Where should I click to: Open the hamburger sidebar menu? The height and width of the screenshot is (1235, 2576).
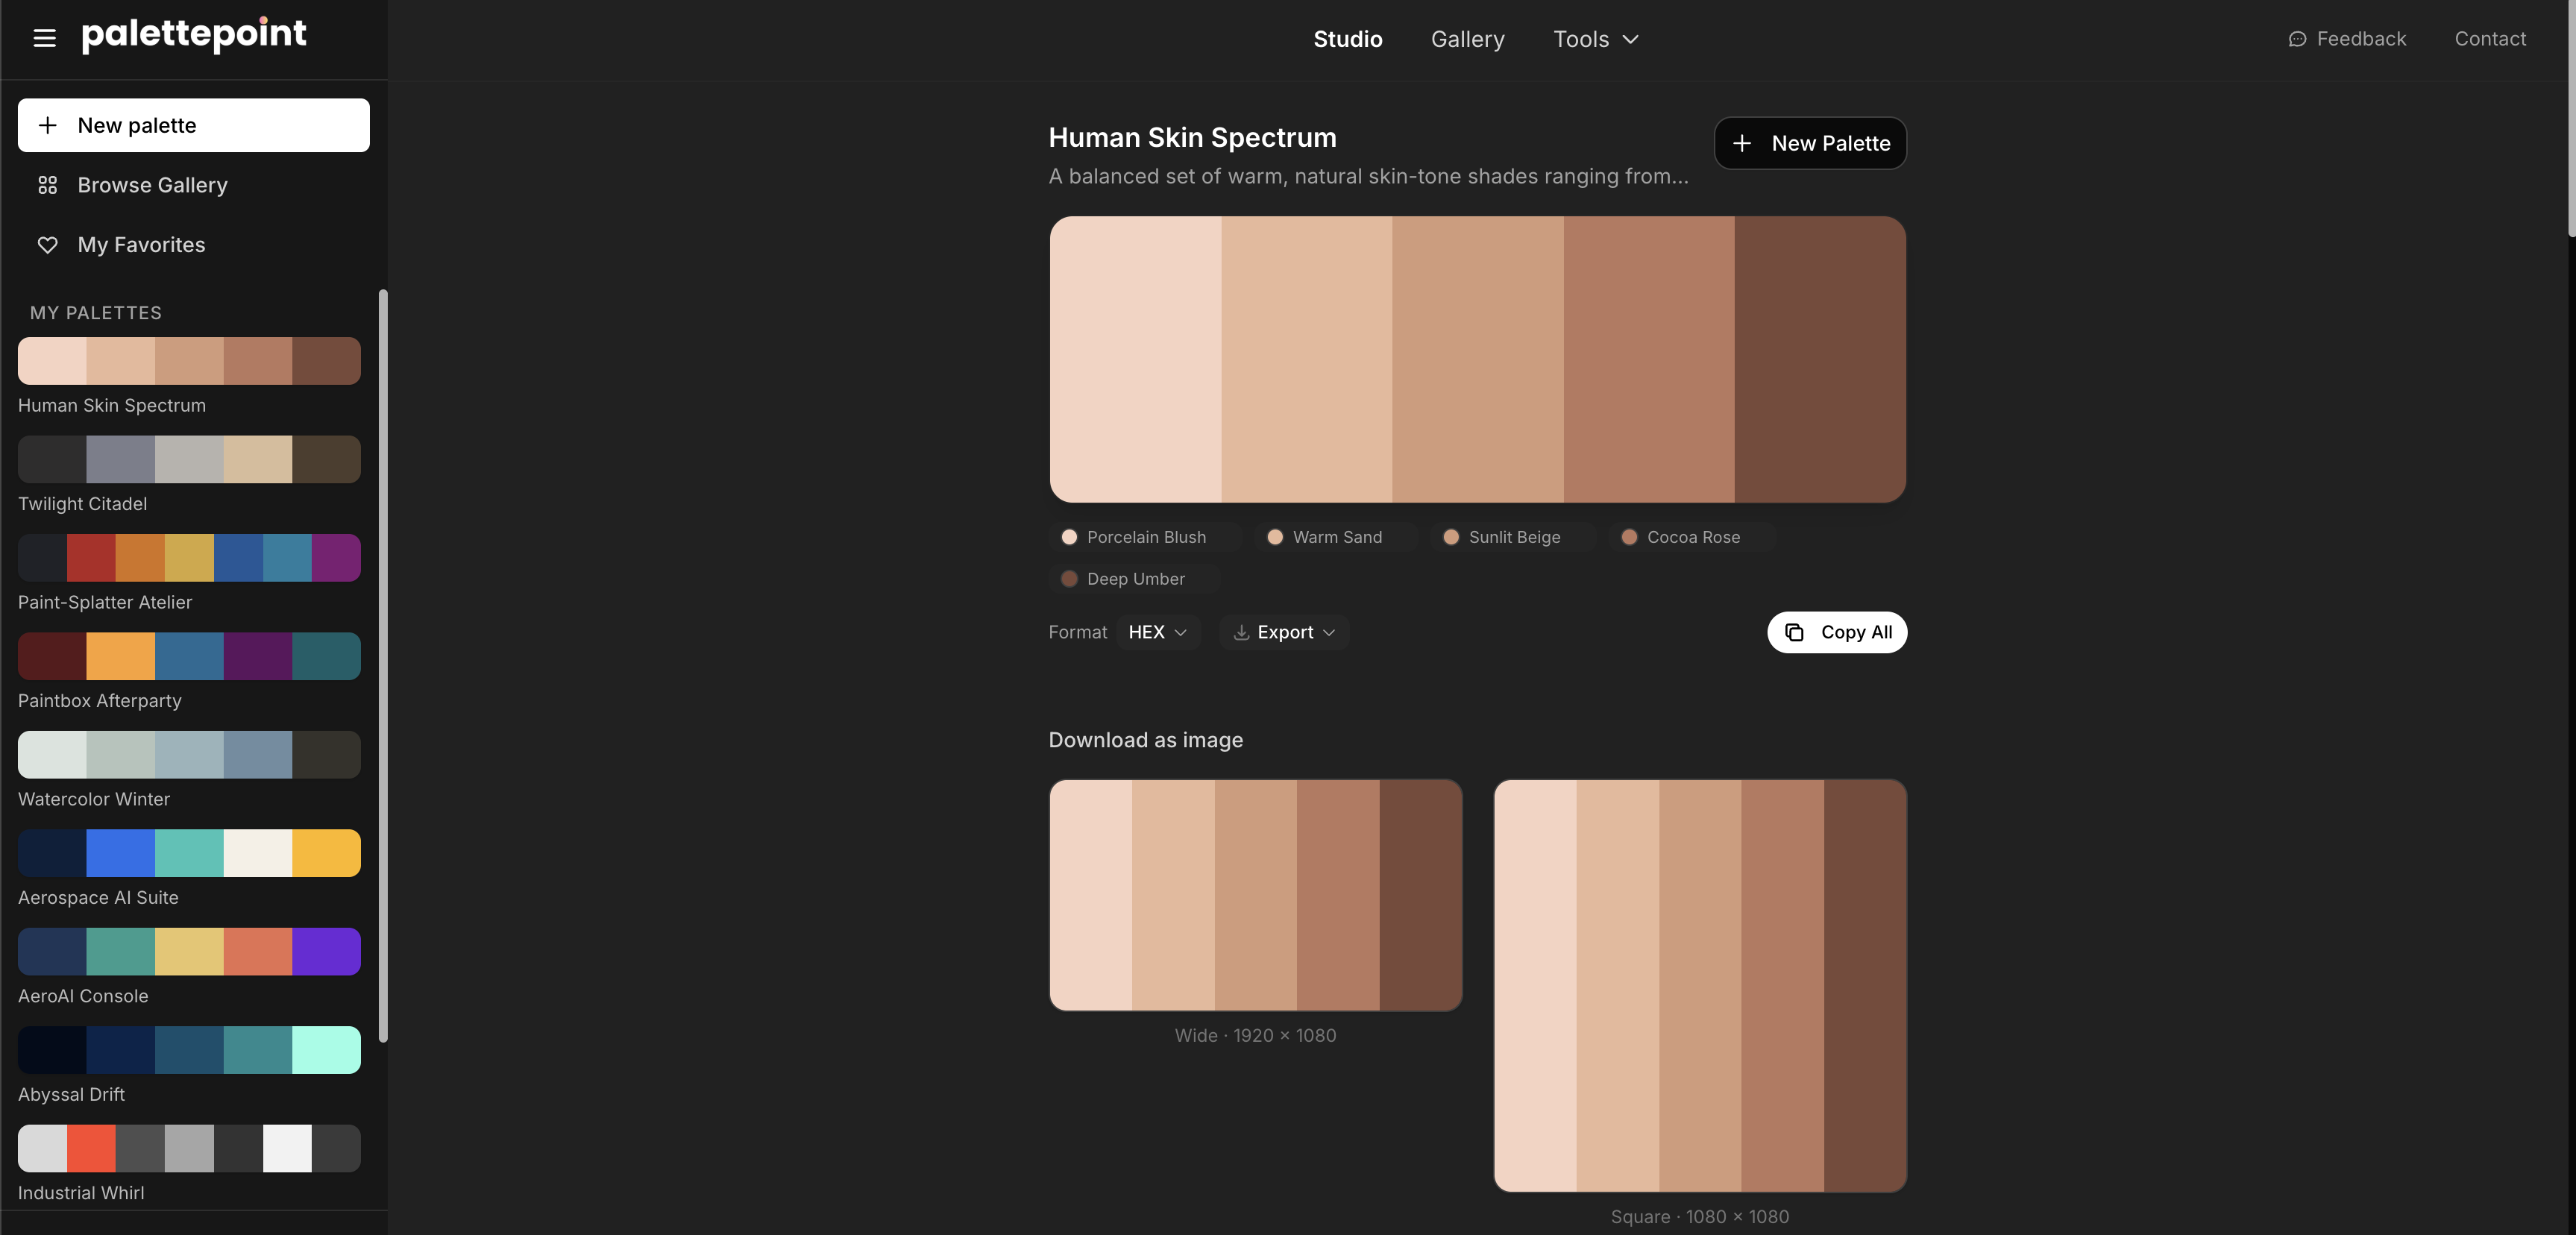[44, 38]
